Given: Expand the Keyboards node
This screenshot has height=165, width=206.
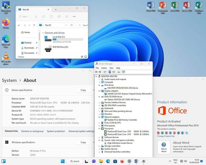Looking at the screenshot, I should pyautogui.click(x=99, y=108).
